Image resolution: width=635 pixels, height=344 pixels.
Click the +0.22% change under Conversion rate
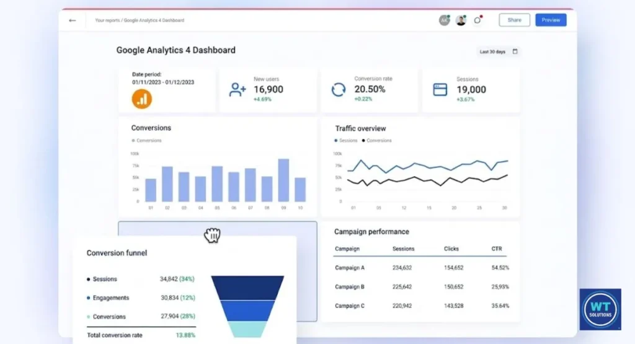(x=363, y=99)
